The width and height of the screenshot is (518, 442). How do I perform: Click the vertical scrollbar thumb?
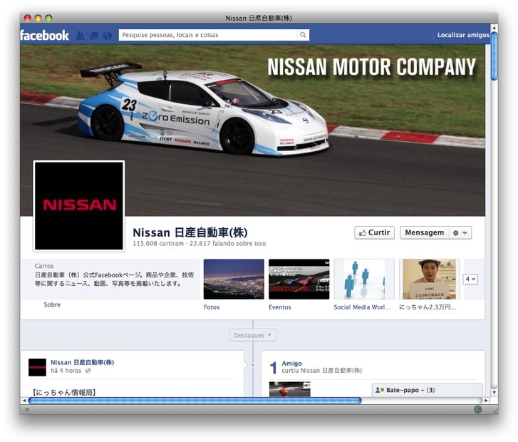[x=494, y=56]
